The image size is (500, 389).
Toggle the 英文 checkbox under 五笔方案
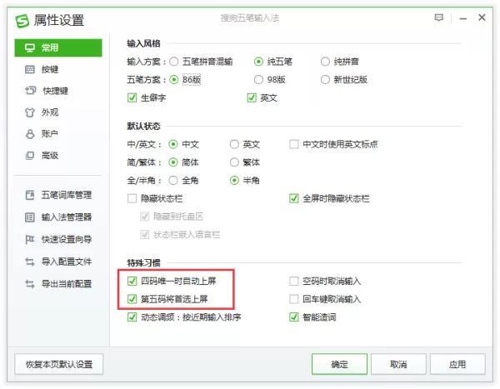pyautogui.click(x=252, y=98)
